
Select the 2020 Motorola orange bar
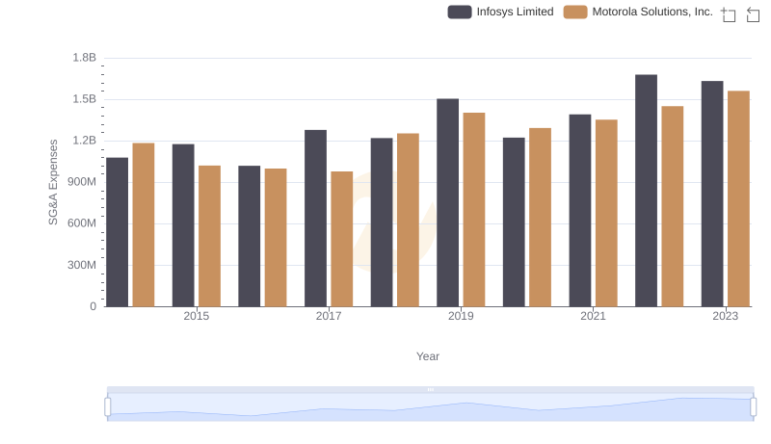click(541, 218)
